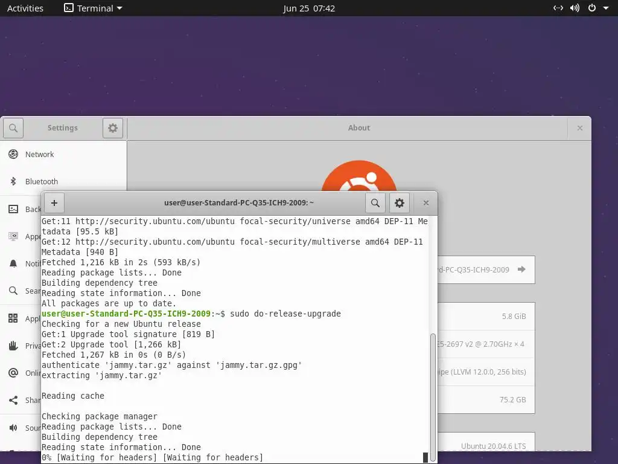Click the Appearance monitor icon in sidebar

[x=13, y=236]
